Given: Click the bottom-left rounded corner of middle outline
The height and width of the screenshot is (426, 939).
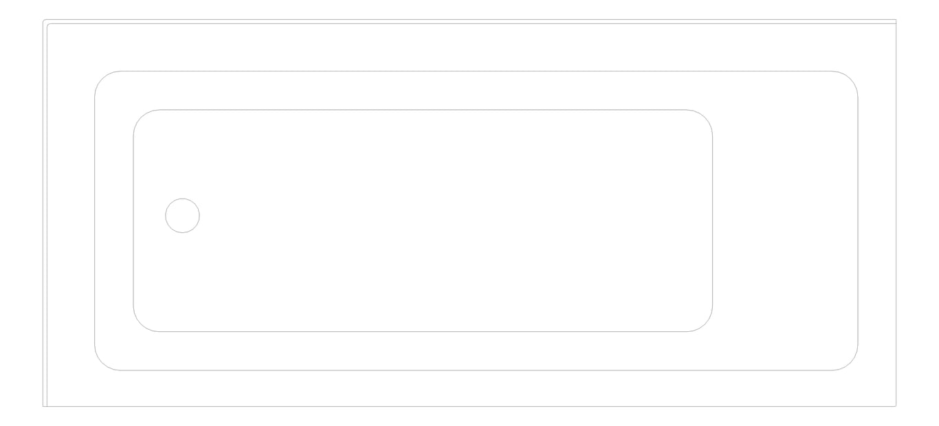Looking at the screenshot, I should (x=102, y=363).
